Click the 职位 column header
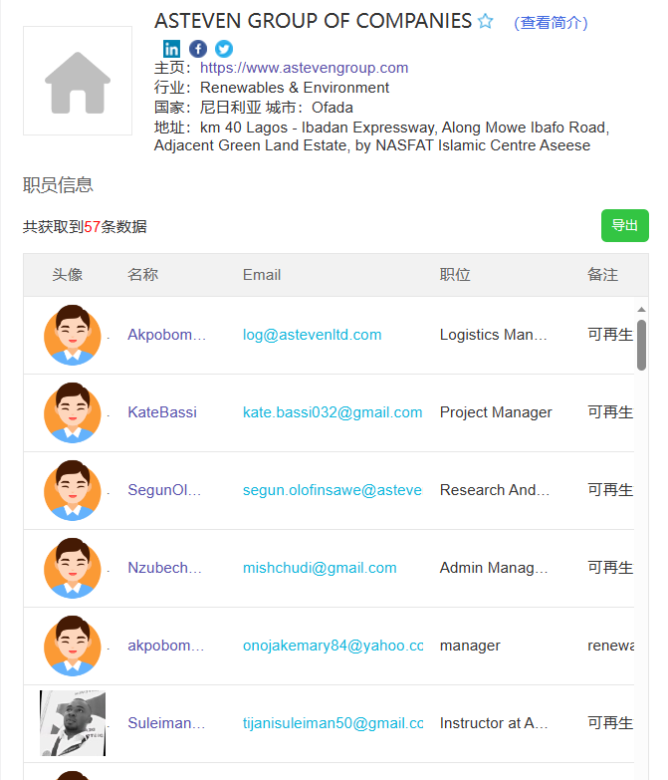The image size is (668, 780). pos(455,275)
